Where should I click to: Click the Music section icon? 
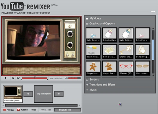pyautogui.click(x=87, y=90)
